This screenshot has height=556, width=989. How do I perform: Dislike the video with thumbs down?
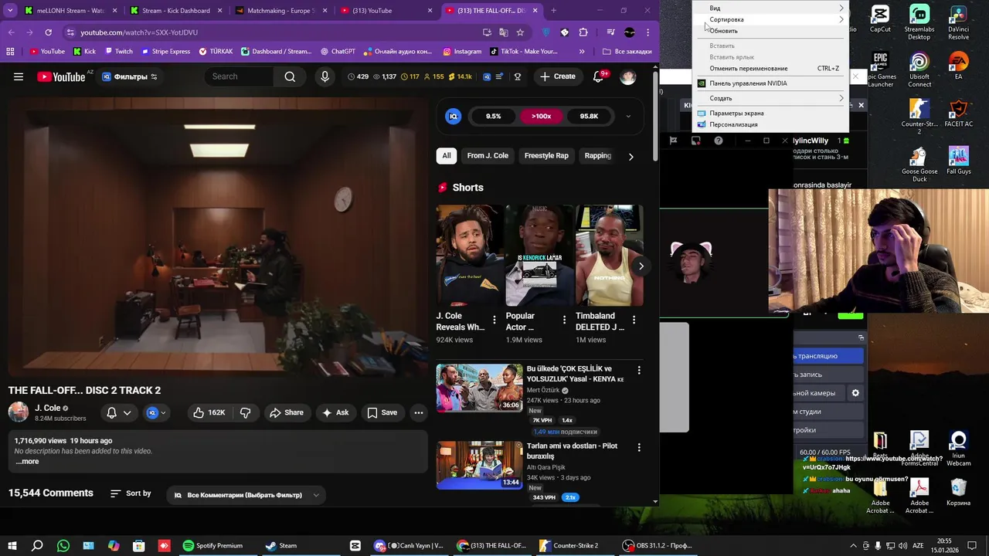click(245, 412)
